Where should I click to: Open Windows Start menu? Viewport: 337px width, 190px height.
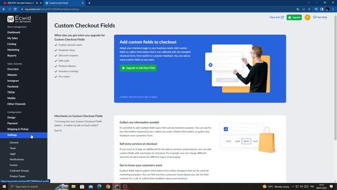(x=4, y=186)
